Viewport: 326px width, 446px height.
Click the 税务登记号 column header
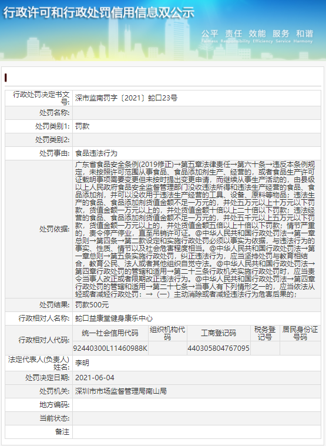tap(265, 333)
